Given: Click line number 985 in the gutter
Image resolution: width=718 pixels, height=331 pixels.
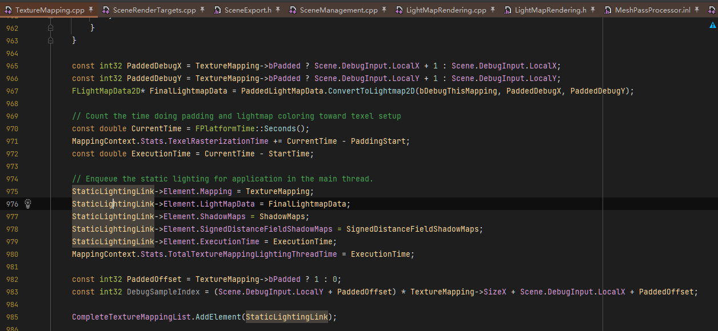Looking at the screenshot, I should coord(12,317).
